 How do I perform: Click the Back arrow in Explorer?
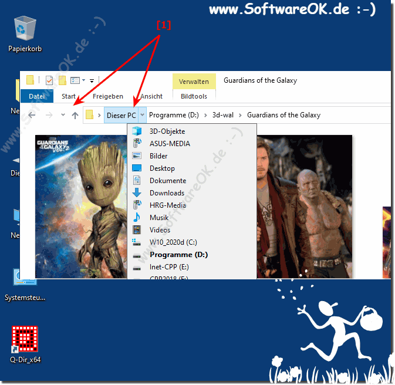click(32, 115)
